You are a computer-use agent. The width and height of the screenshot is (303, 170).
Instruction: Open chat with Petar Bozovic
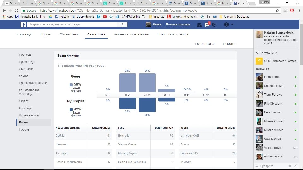276,112
